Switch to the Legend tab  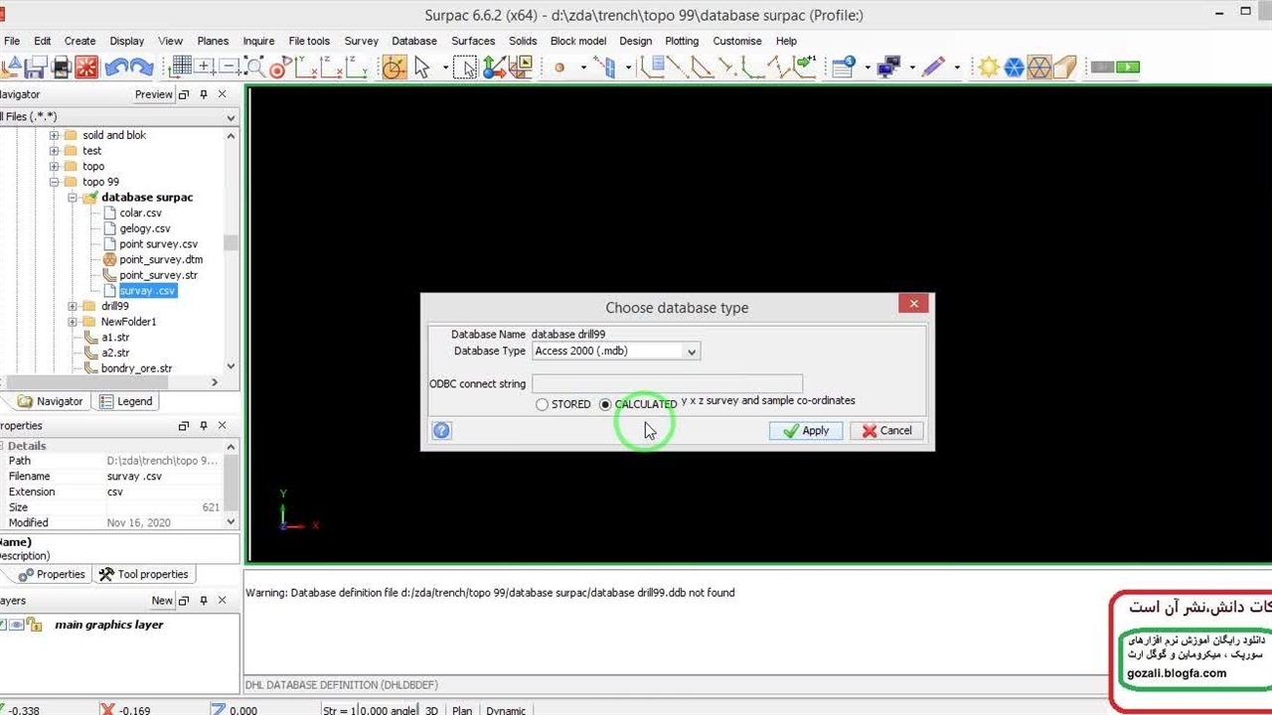click(126, 401)
